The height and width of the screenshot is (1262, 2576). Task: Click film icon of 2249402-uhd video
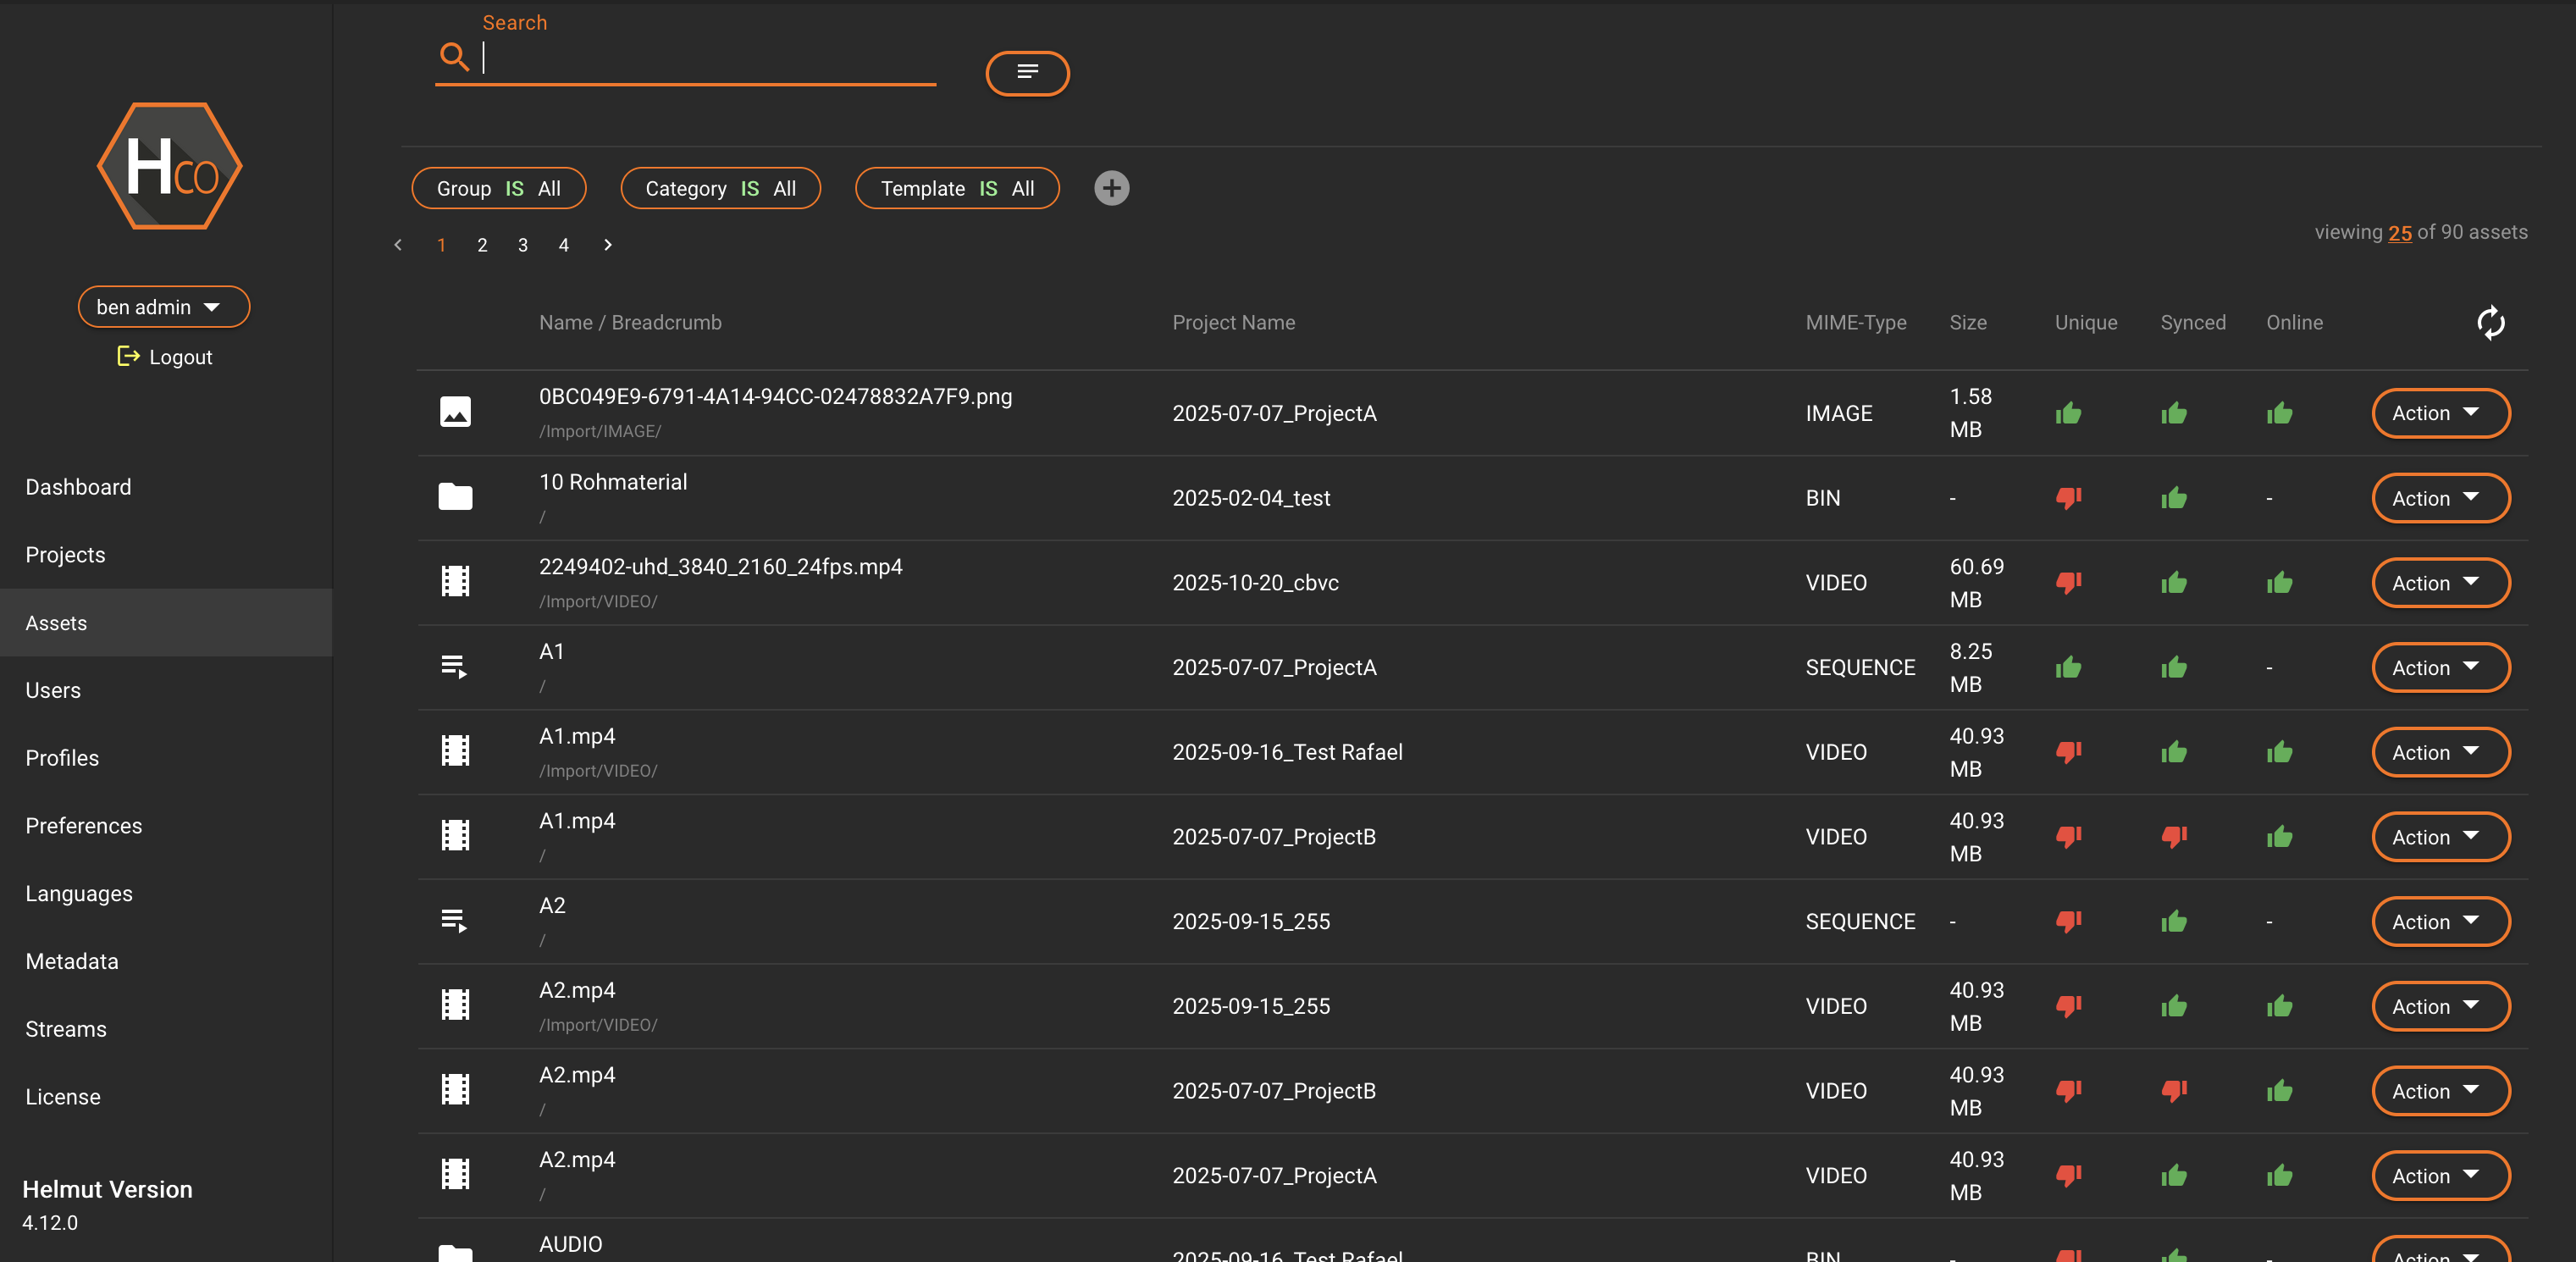click(455, 582)
